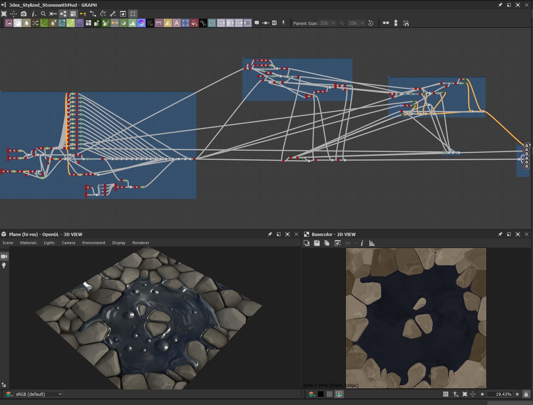Screen dimensions: 533x405
Task: Click the information icon in the 2D VIEW toolbar
Action: coord(362,243)
